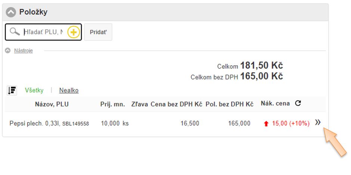
Task: Switch to the Nealko filter tab
Action: coord(69,90)
